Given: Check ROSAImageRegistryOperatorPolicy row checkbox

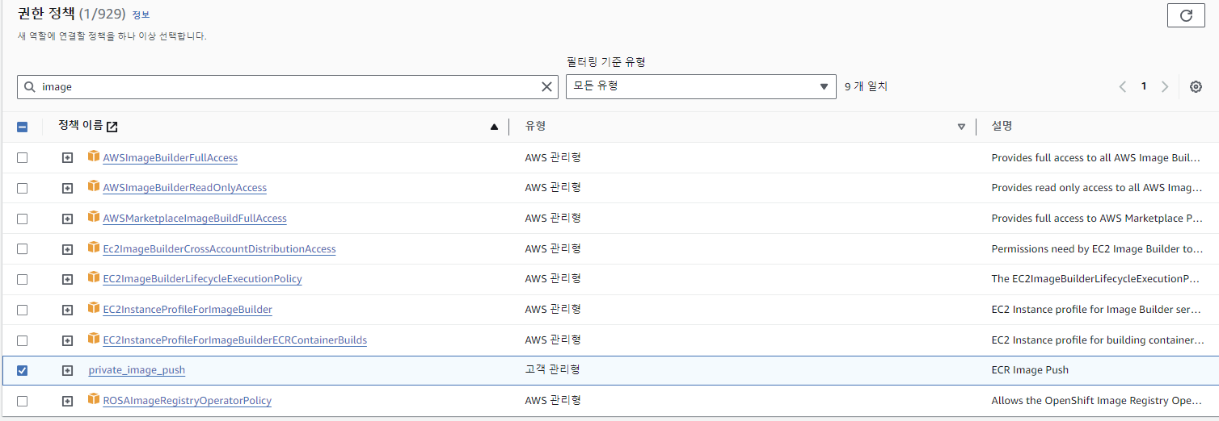Looking at the screenshot, I should 23,401.
